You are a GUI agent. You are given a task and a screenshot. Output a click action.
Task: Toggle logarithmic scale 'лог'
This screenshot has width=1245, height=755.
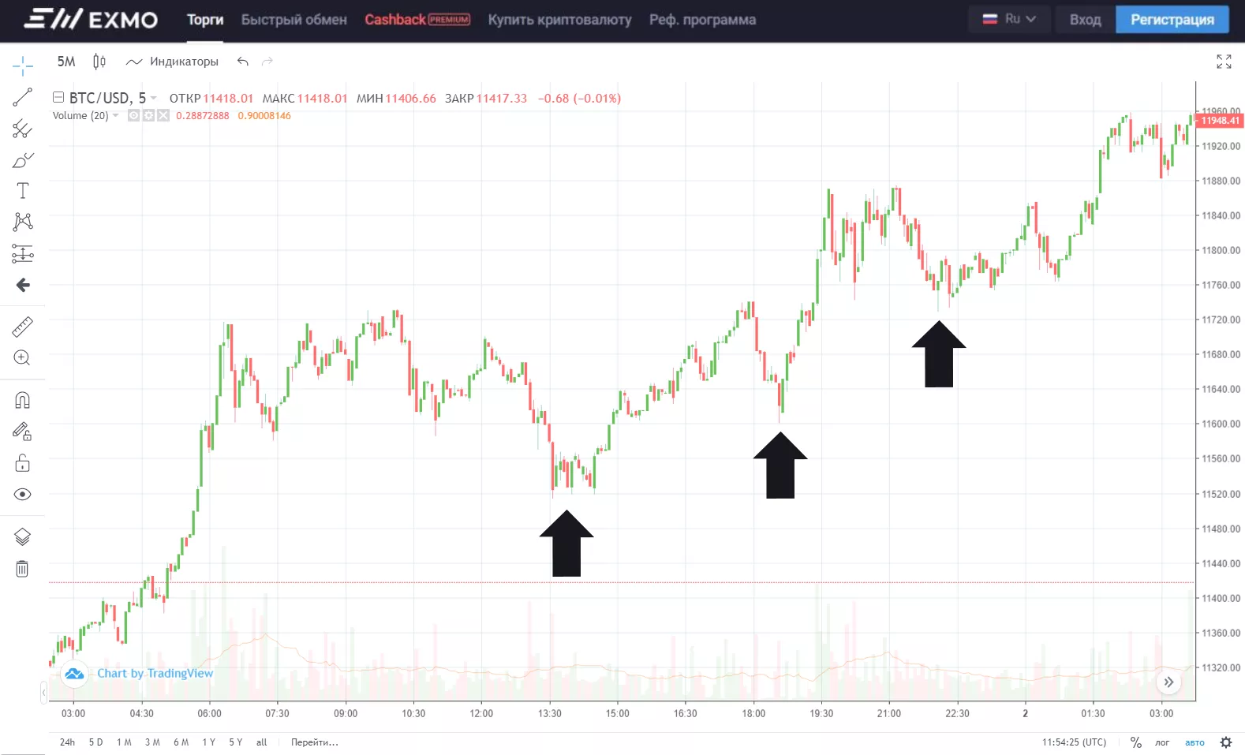(x=1162, y=742)
